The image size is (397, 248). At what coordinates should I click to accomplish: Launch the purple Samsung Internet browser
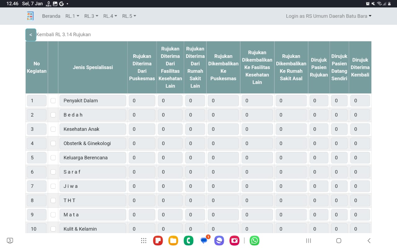click(x=219, y=241)
